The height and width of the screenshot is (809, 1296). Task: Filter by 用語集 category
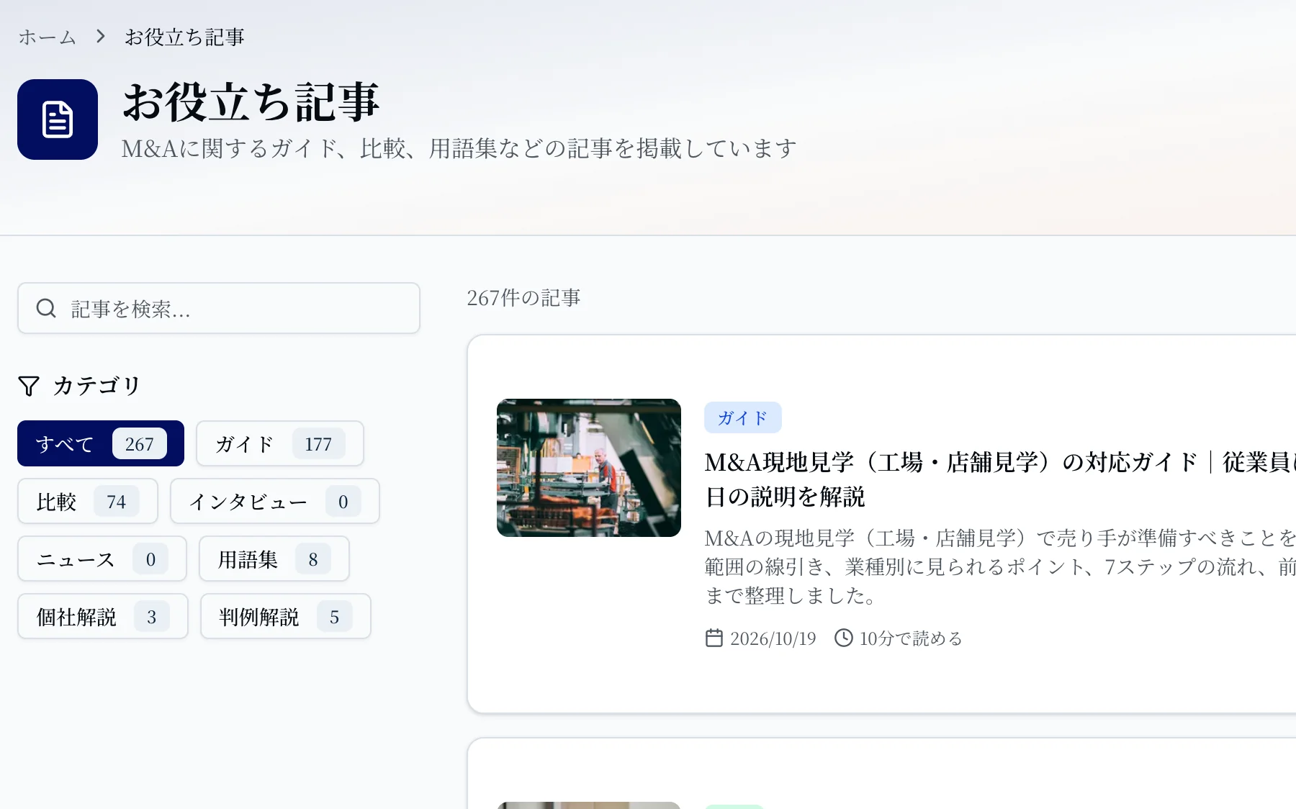tap(274, 559)
